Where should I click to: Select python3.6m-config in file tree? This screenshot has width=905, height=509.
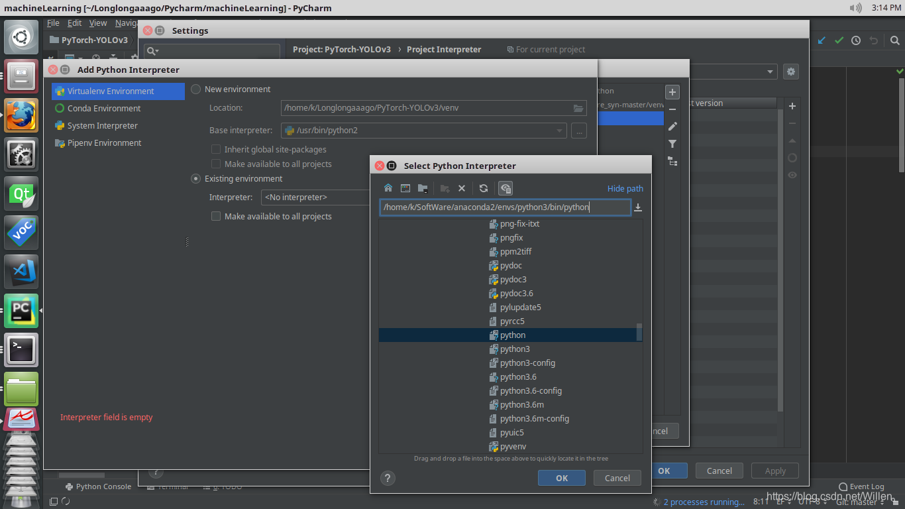535,419
